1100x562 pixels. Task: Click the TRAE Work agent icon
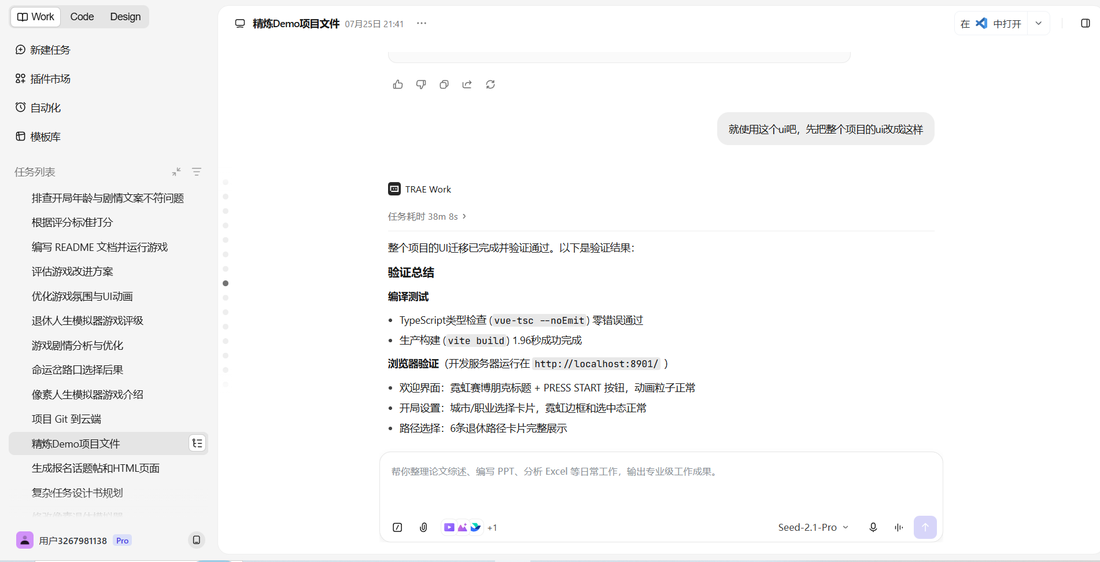tap(394, 189)
